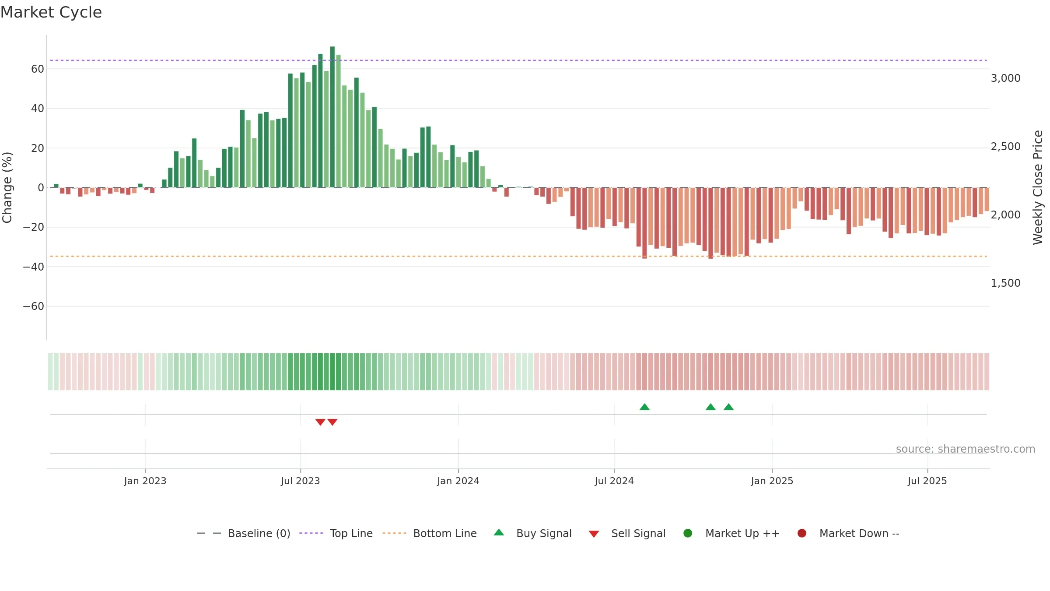Screen dimensions: 1050x591
Task: Click the orange dotted bottom line
Action: coord(518,256)
